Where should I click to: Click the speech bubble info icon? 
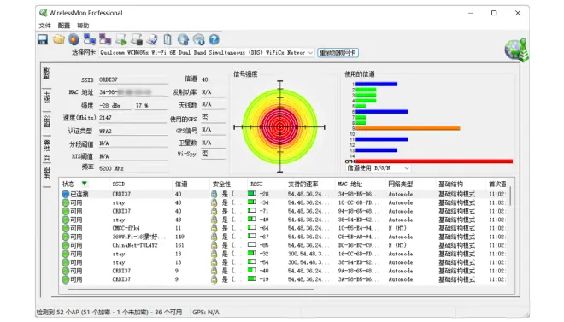(x=198, y=39)
